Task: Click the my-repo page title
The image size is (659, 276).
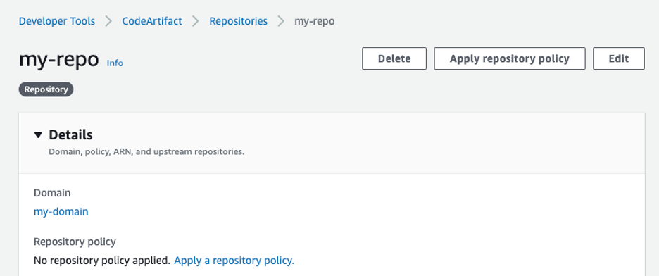Action: [59, 60]
